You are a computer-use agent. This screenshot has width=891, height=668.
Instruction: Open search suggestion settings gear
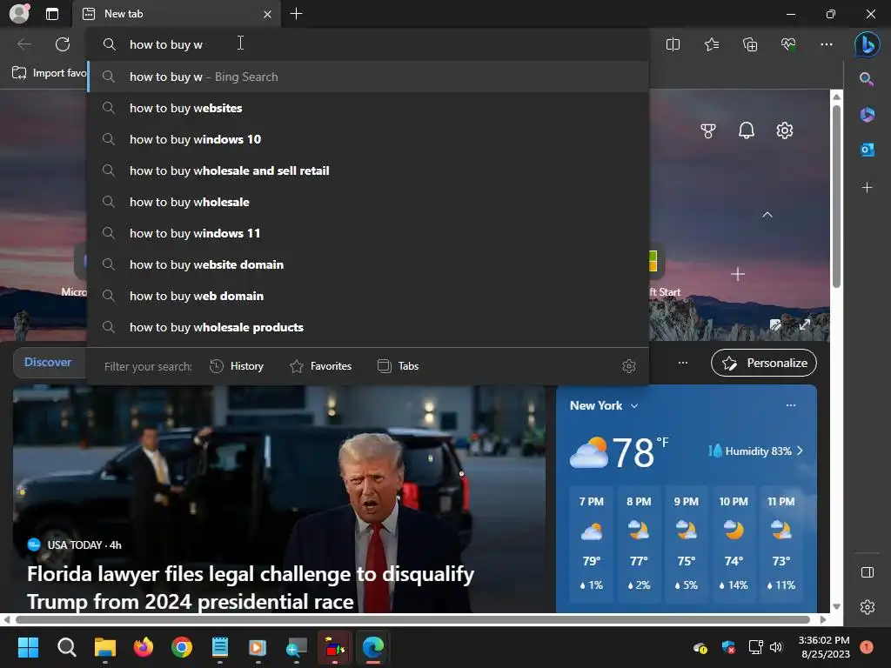pyautogui.click(x=628, y=366)
